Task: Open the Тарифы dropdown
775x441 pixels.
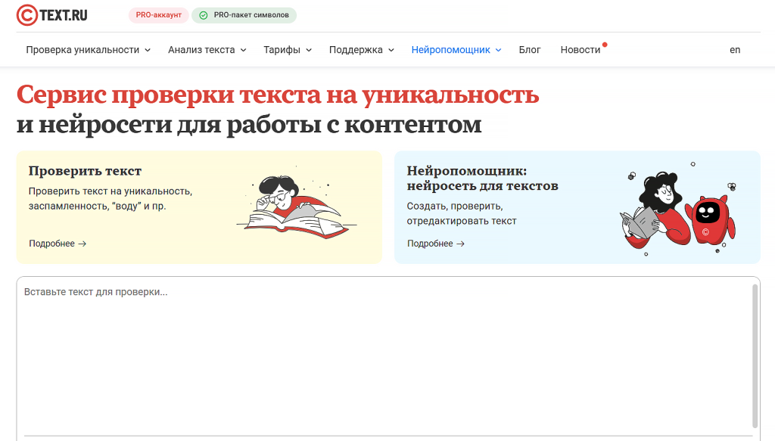Action: click(x=282, y=49)
